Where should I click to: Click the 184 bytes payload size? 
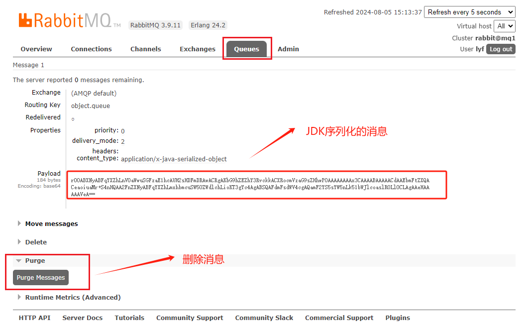click(x=49, y=180)
